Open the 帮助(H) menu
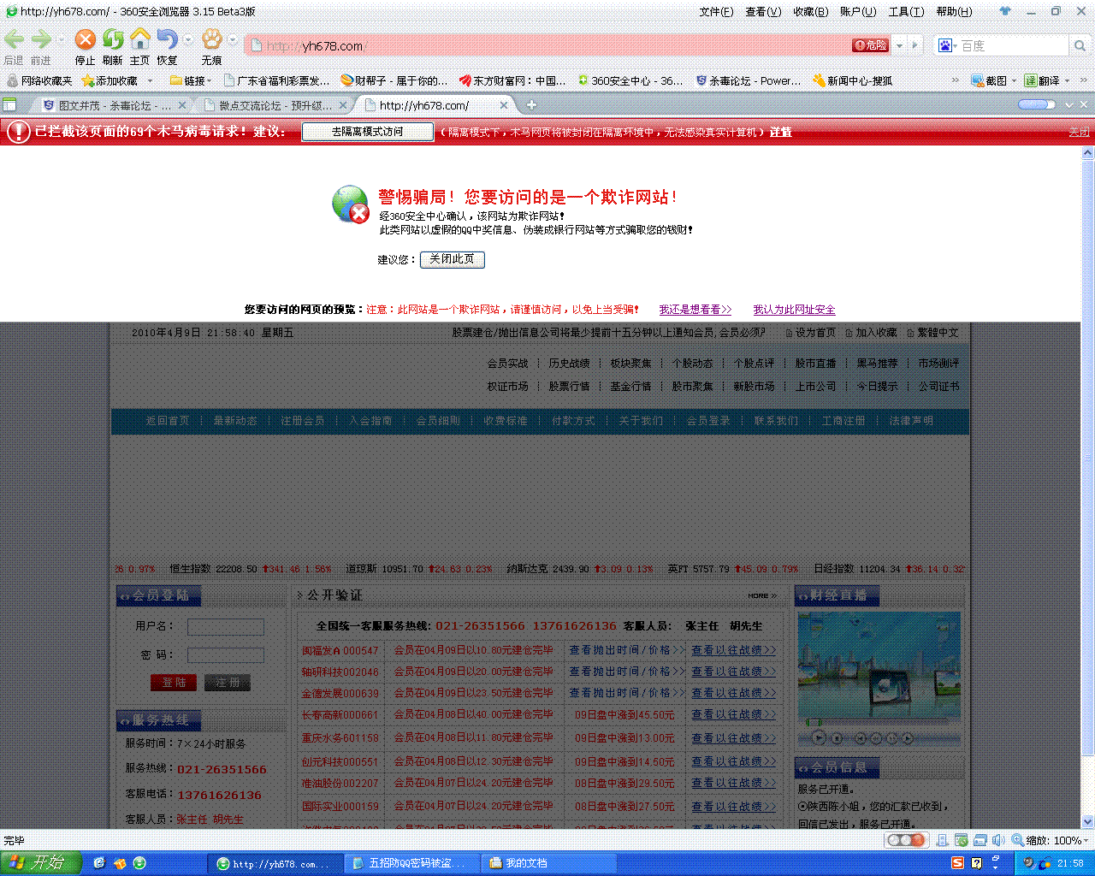 (x=954, y=11)
